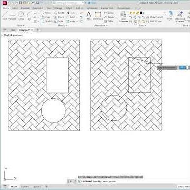Viewport: 190px width, 190px height.
Task: Switch to the Home ribbon tab
Action: pyautogui.click(x=6, y=8)
